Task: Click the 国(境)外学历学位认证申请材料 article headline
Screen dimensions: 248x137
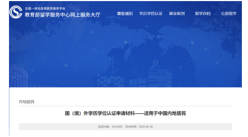Action: click(125, 113)
